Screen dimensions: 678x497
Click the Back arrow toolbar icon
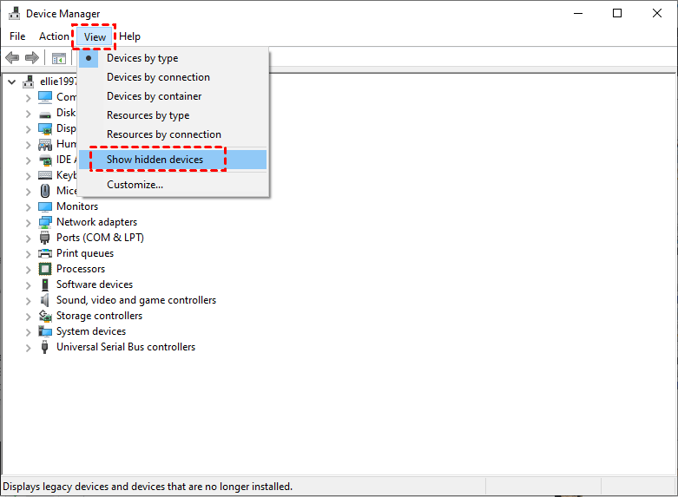pyautogui.click(x=12, y=57)
